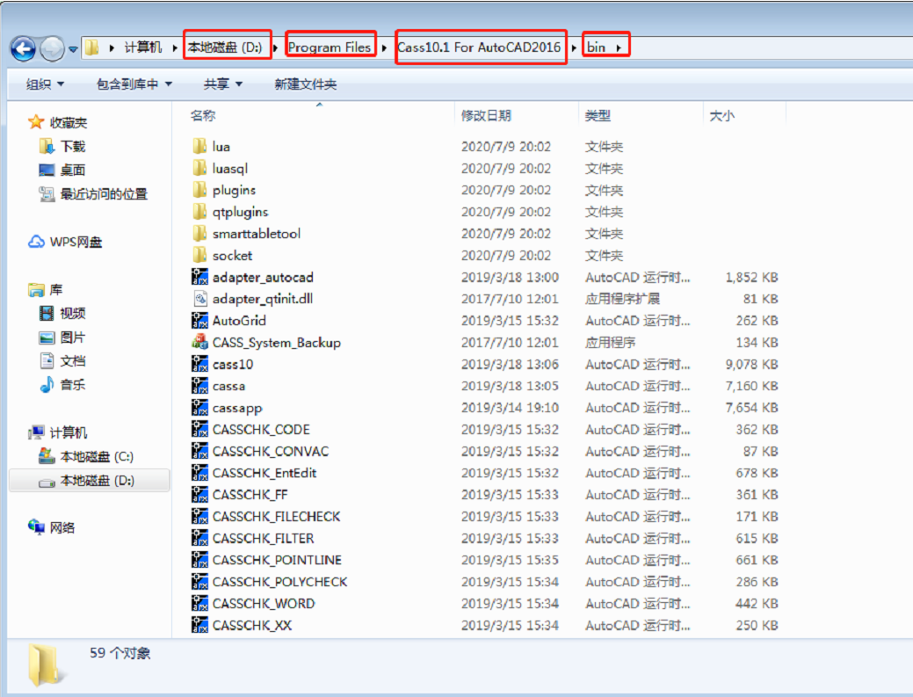Viewport: 913px width, 697px height.
Task: Select 本地磁盘 (D:) in the address bar
Action: (x=225, y=47)
